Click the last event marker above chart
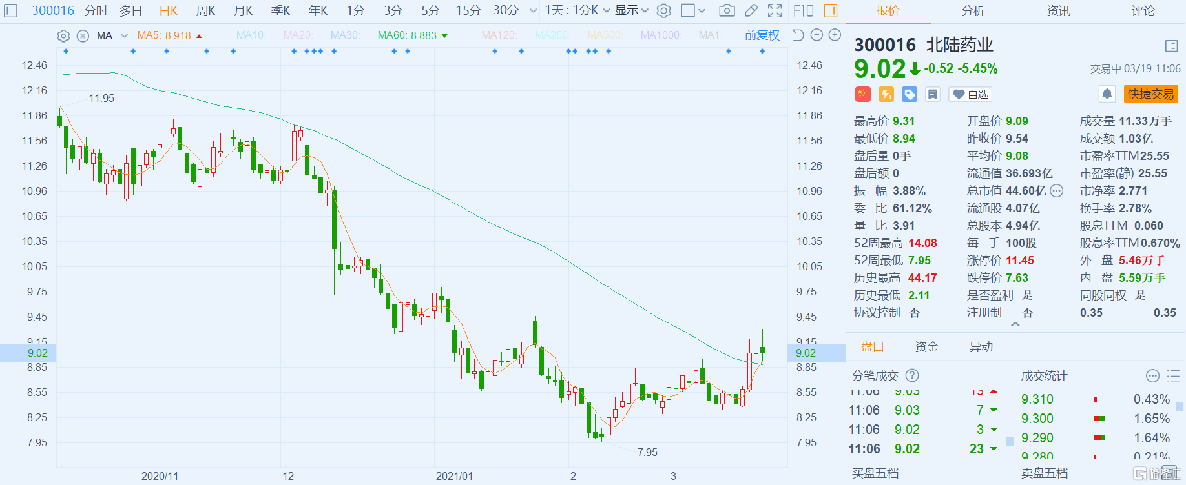The height and width of the screenshot is (485, 1186). tap(762, 51)
